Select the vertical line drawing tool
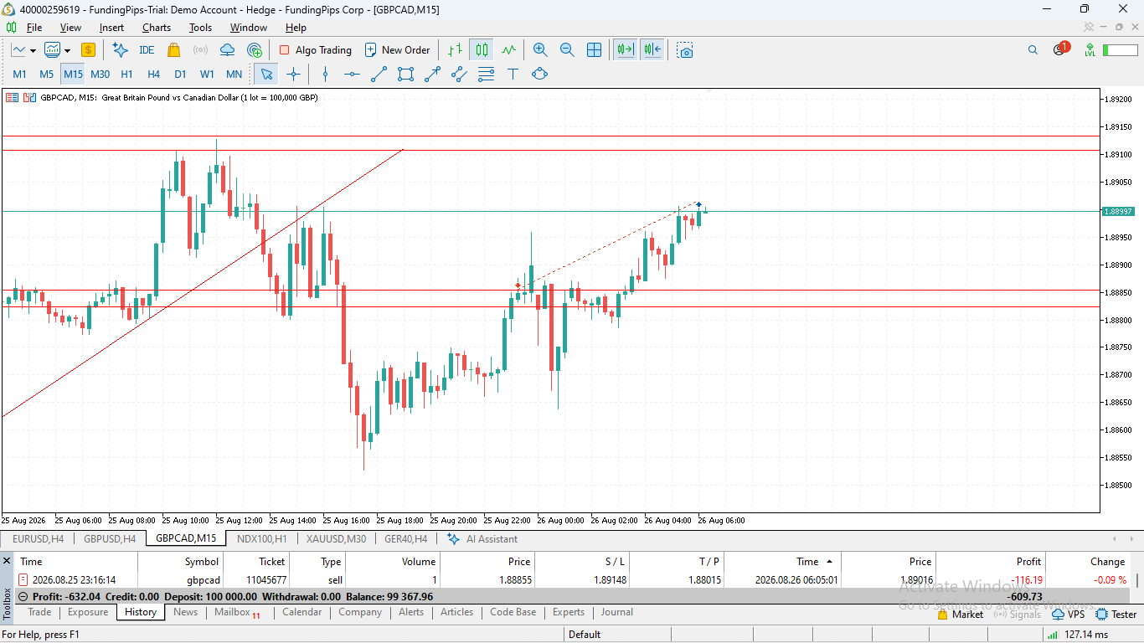 326,74
